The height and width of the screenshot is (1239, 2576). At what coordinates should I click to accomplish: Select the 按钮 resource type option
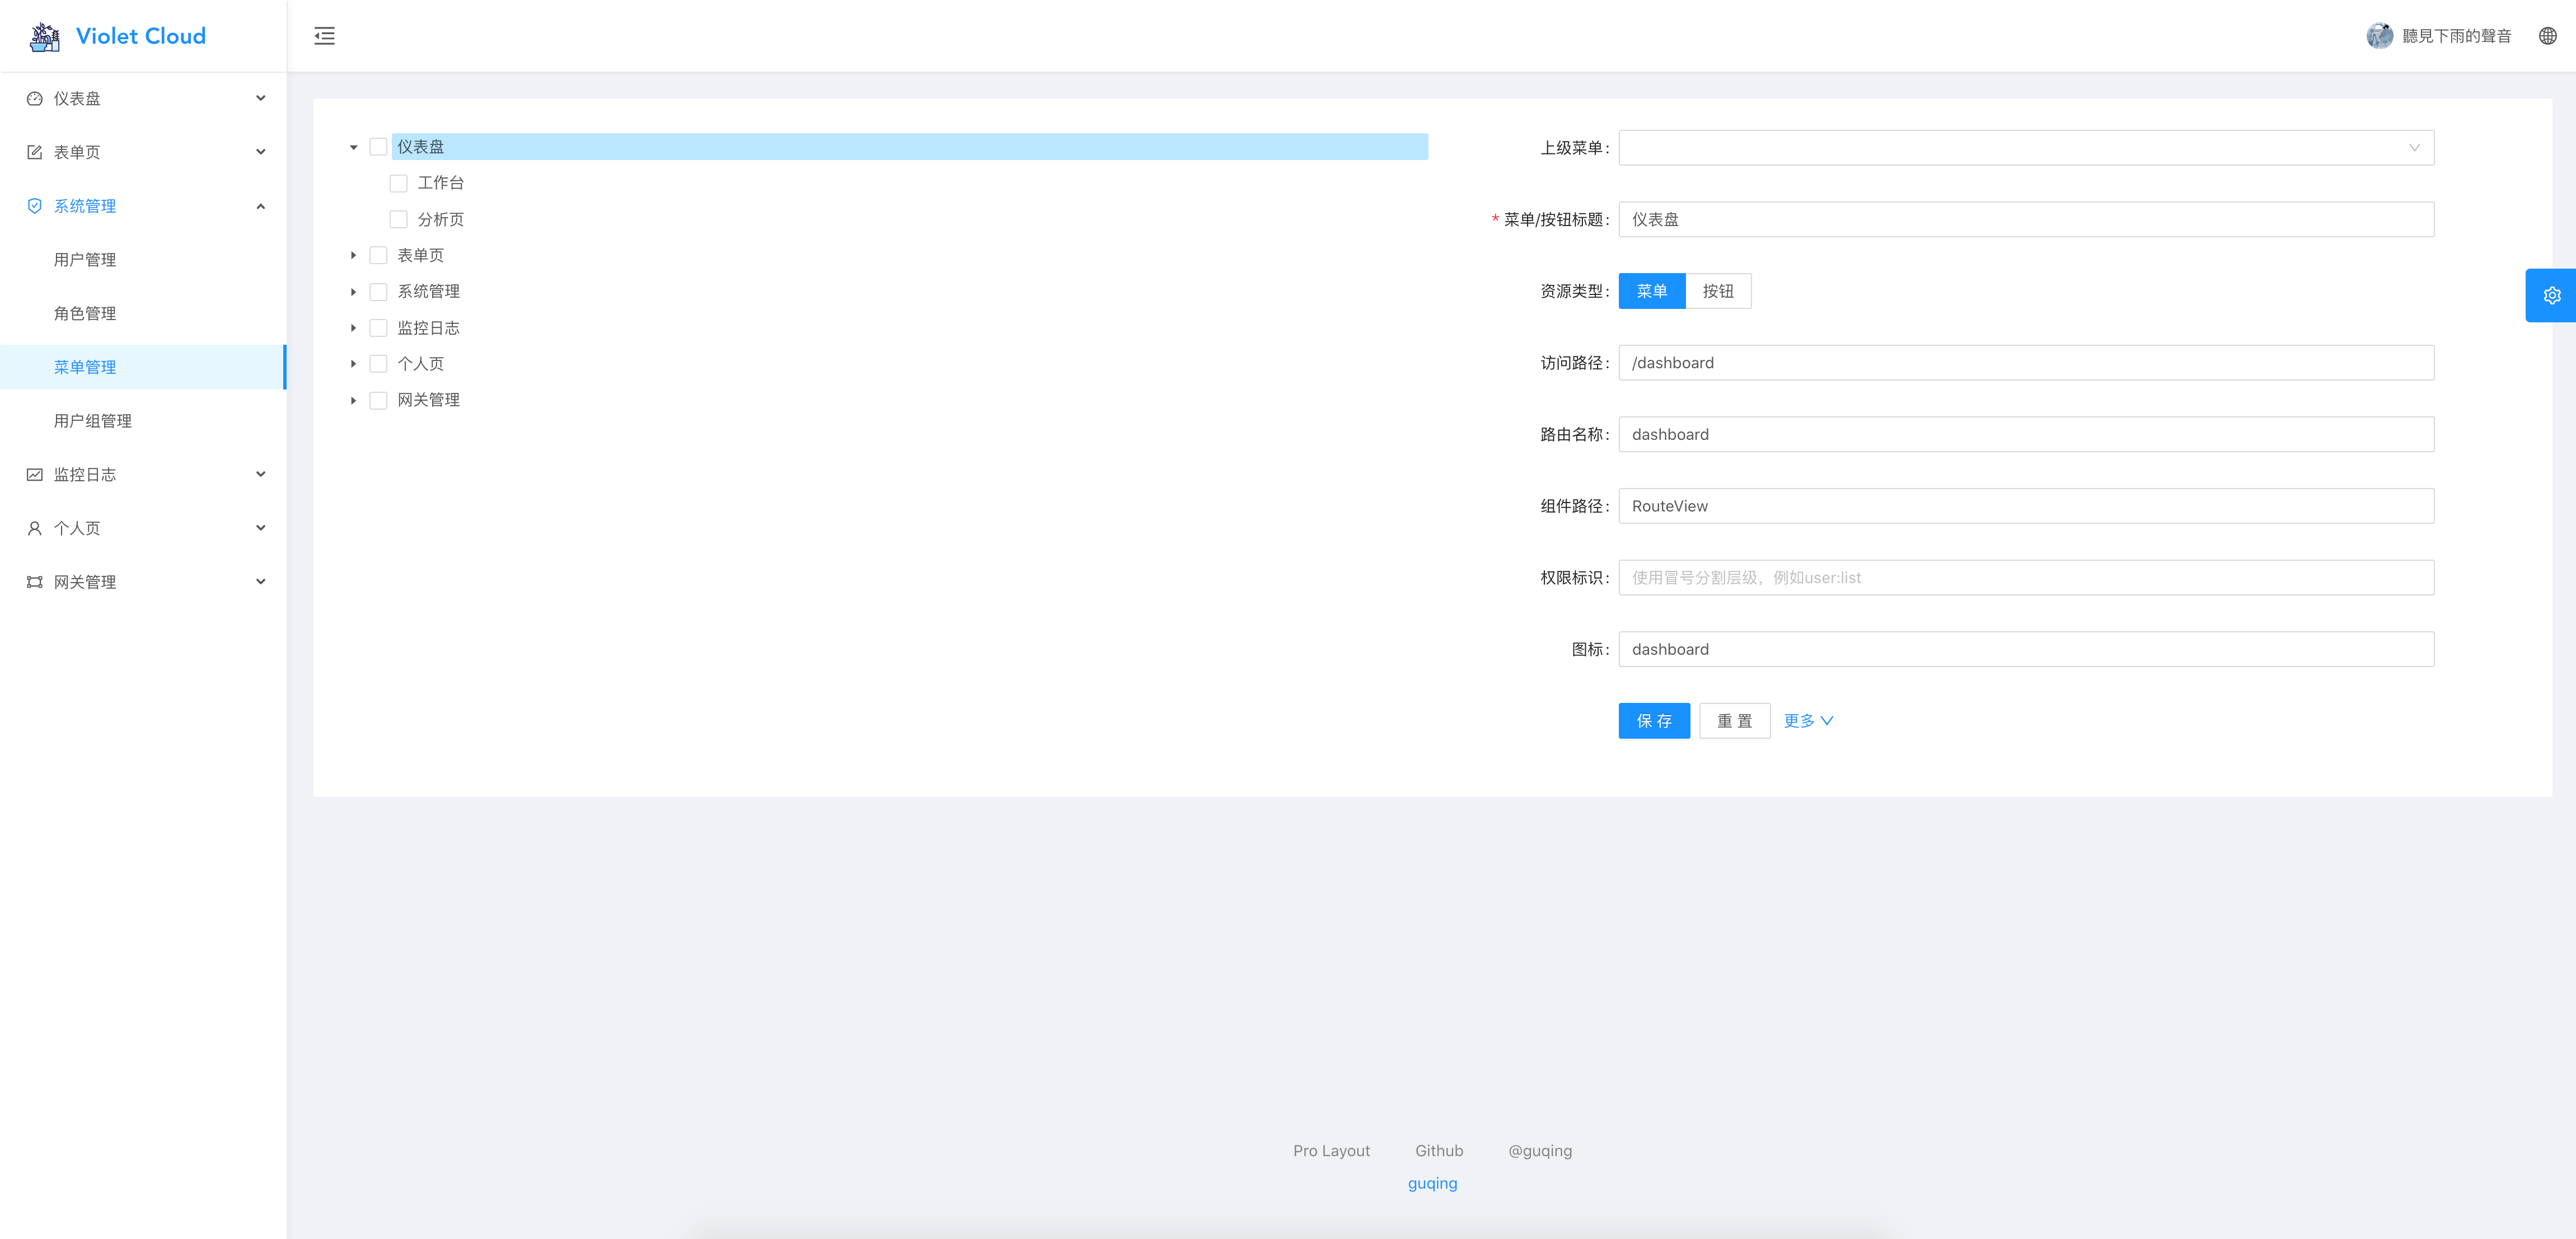click(1717, 291)
